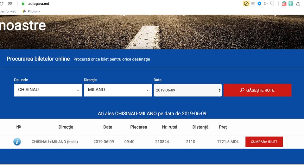304x165 pixels.
Task: Open the speed dial grid icon
Action: 10,3
